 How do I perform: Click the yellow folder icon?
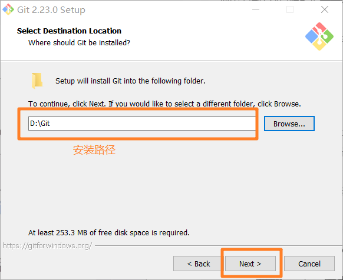pos(37,81)
